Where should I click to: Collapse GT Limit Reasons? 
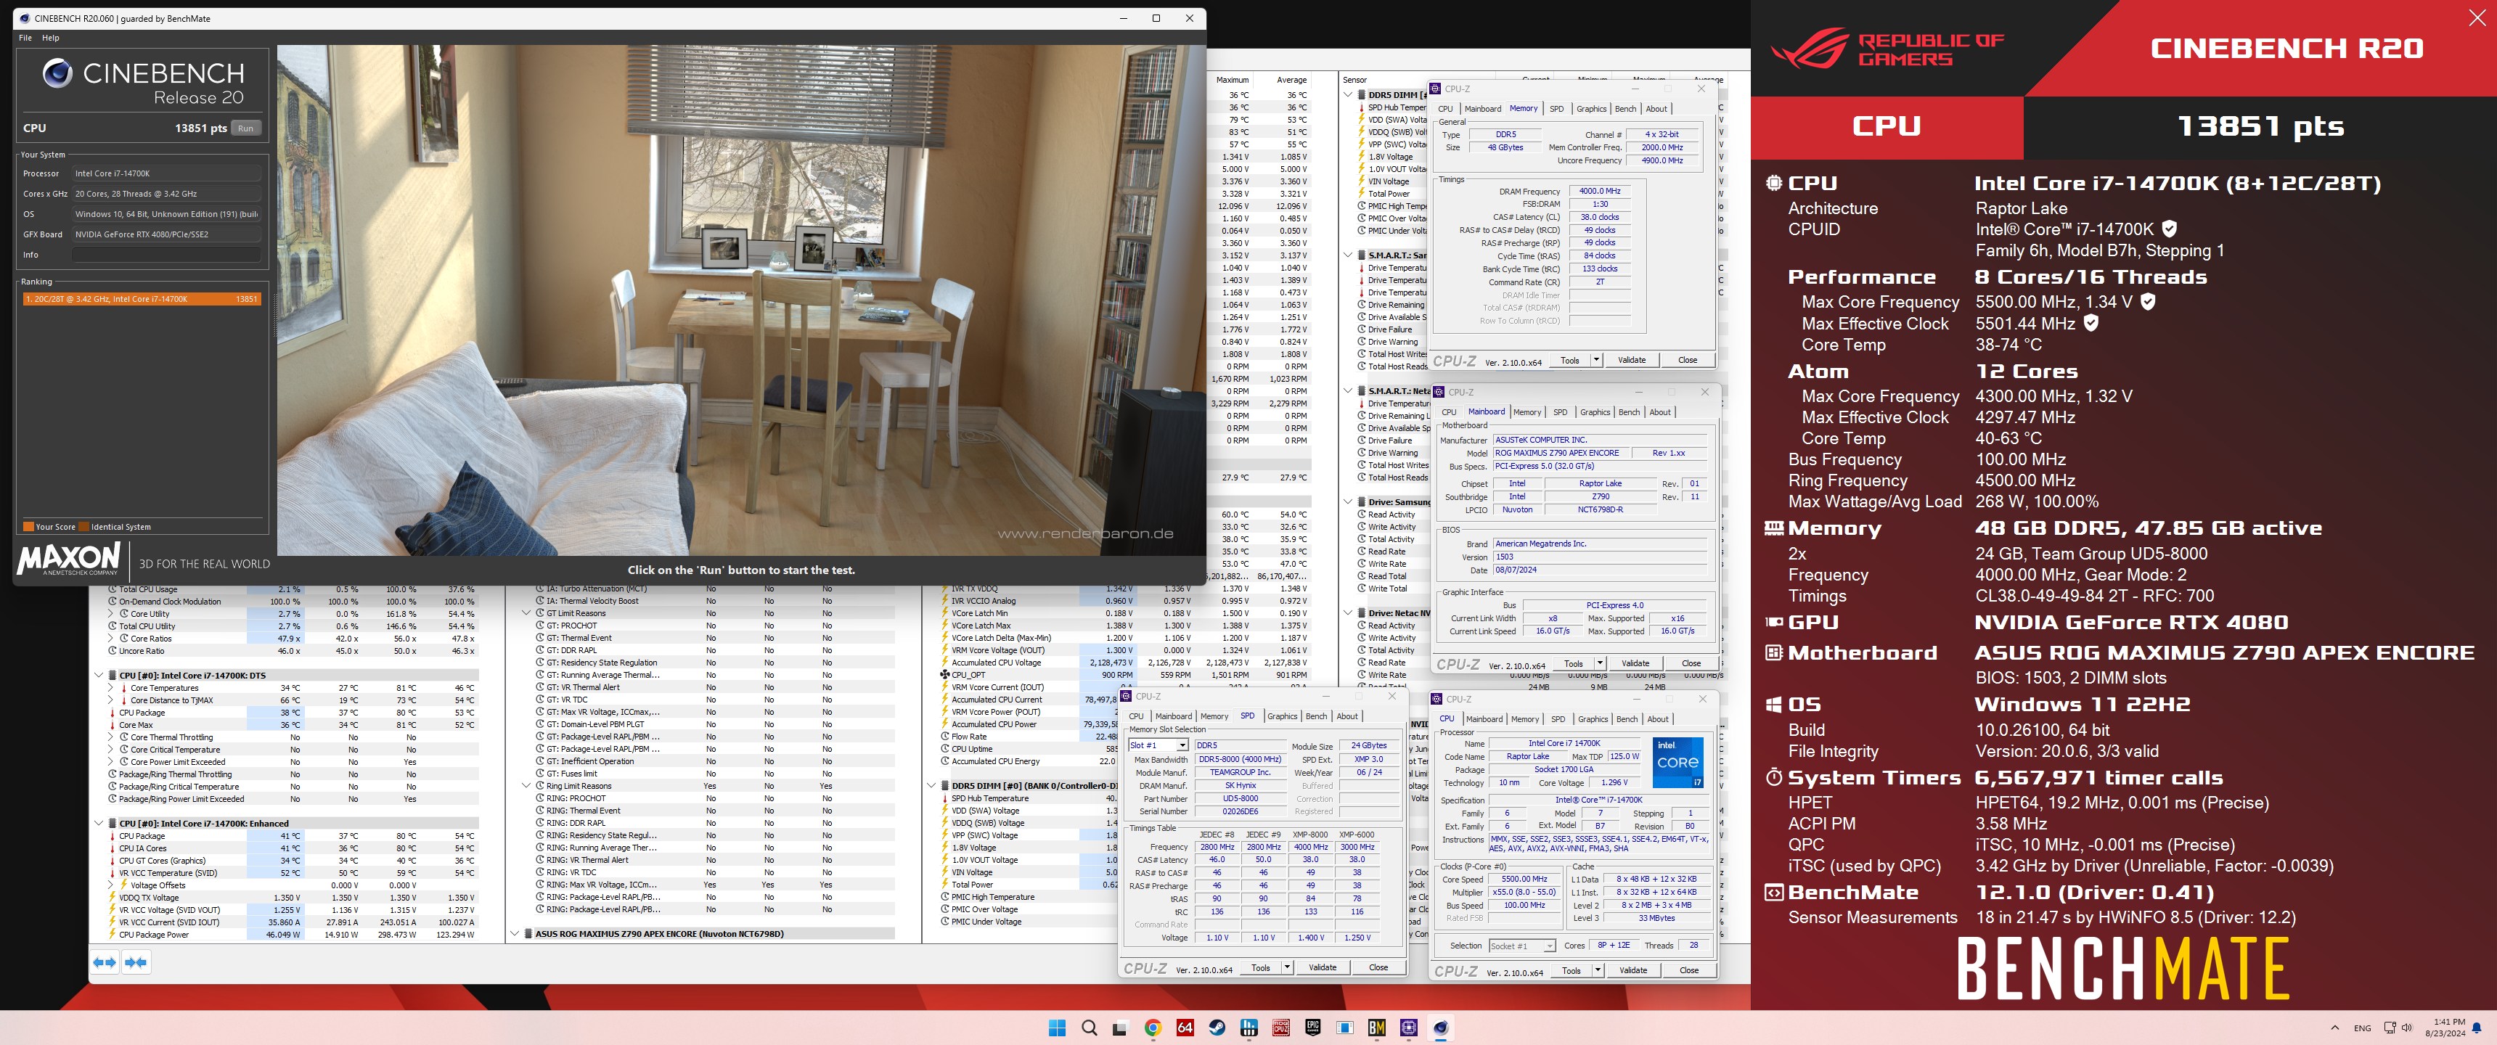(526, 614)
